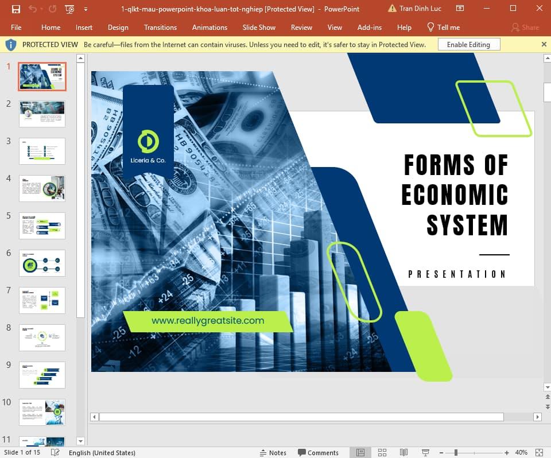
Task: Open the Animations ribbon tab
Action: click(209, 27)
